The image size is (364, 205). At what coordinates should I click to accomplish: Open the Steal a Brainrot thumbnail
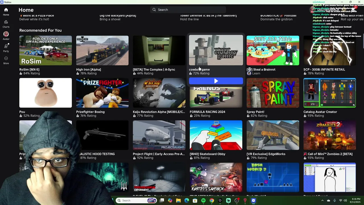point(273,50)
